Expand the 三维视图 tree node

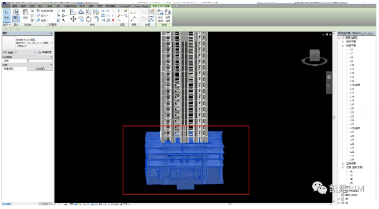point(343,164)
